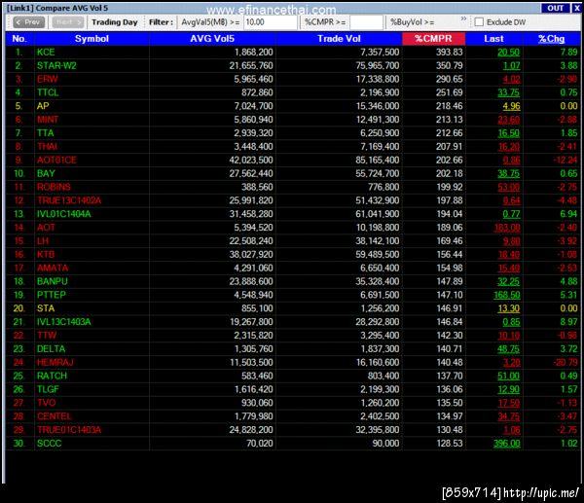Viewport: 584px width, 503px height.
Task: Expand the hidden toolbar items chevron
Action: [x=463, y=18]
